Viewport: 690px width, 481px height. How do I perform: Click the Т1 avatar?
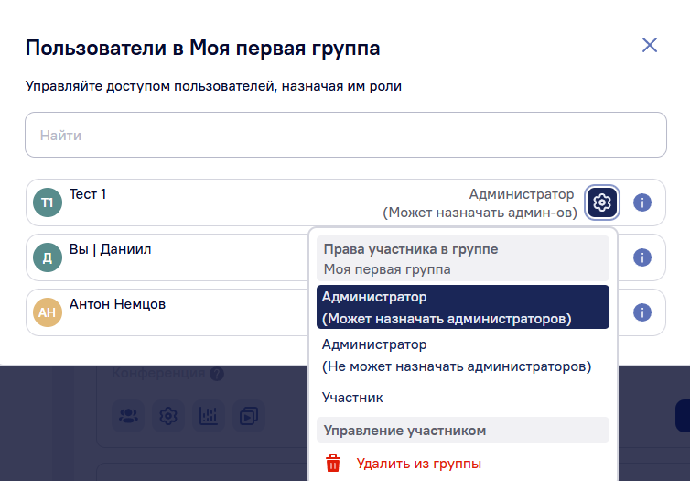48,202
